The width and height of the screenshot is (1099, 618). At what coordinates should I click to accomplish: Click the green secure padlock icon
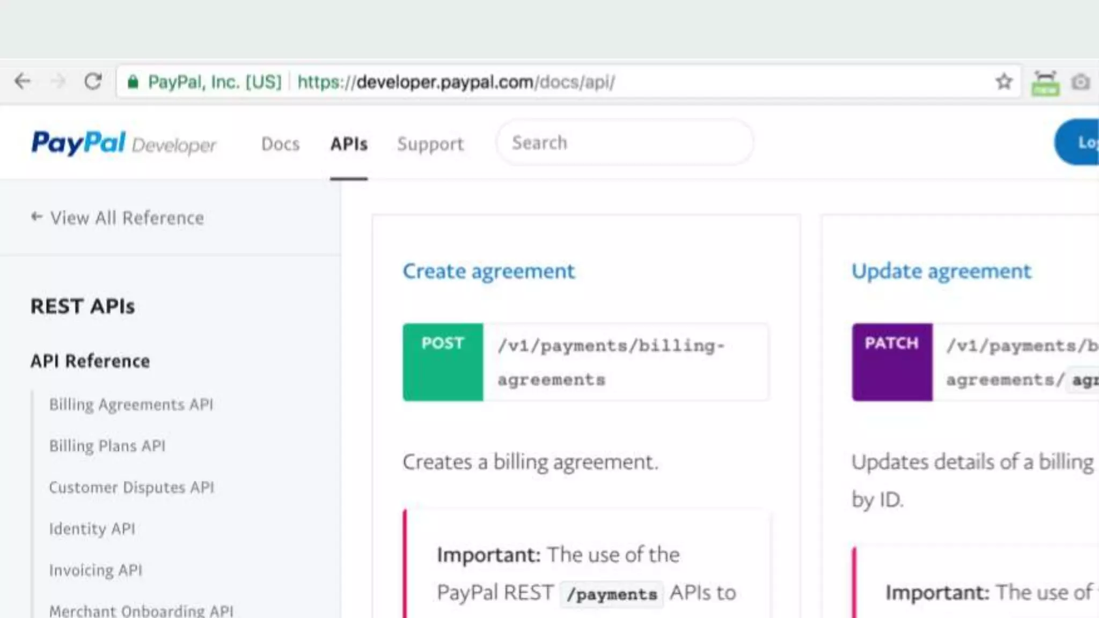point(133,82)
